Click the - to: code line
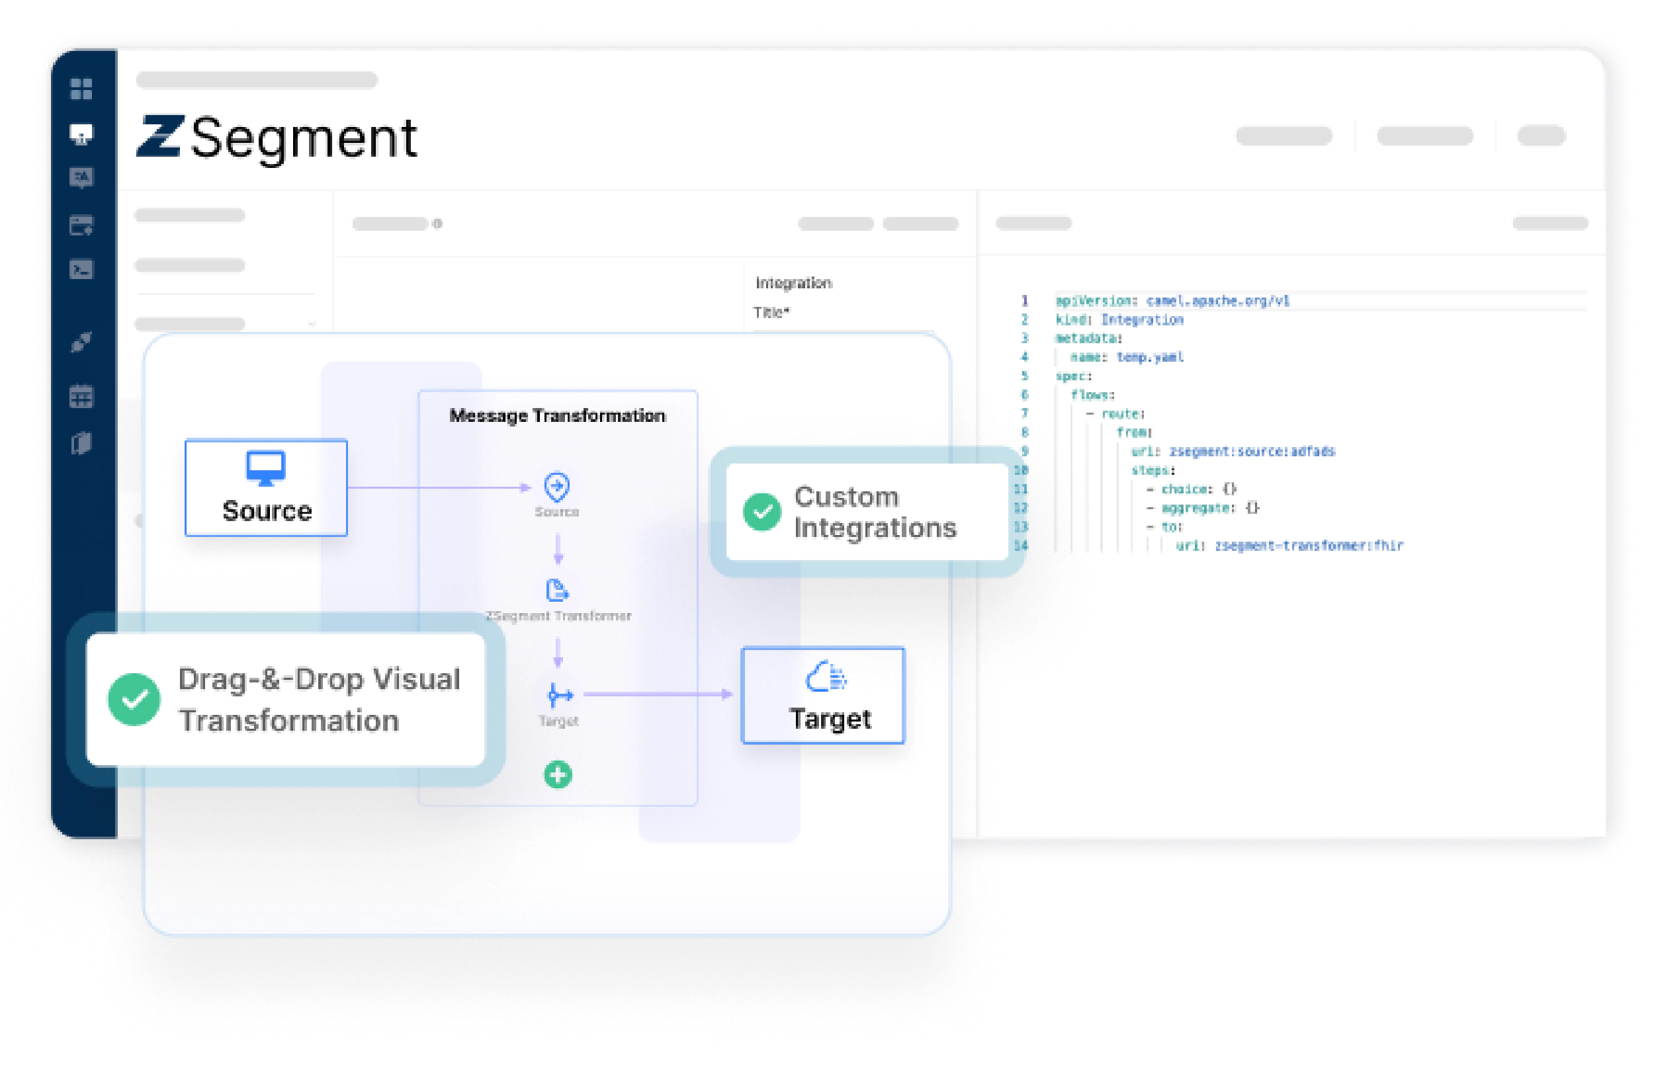 [x=1165, y=526]
